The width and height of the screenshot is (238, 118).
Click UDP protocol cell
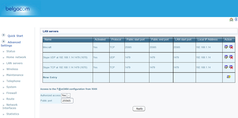[117, 57]
